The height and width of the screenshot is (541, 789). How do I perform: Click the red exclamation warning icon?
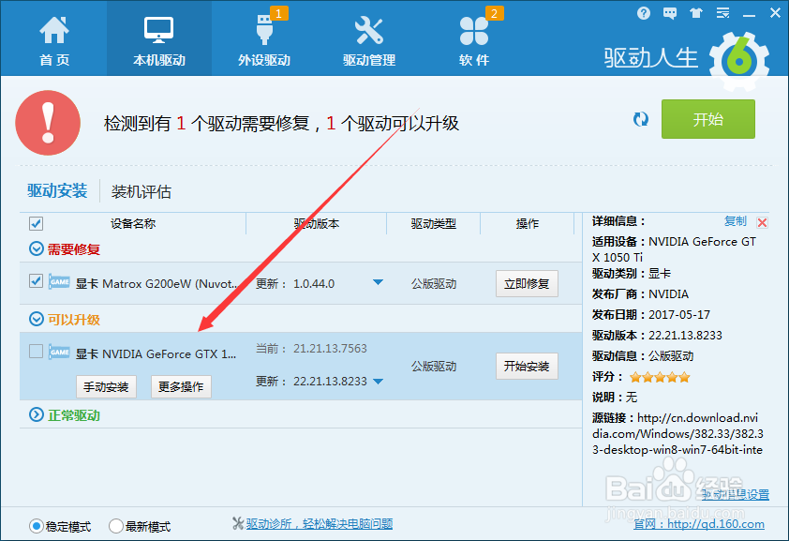pyautogui.click(x=48, y=123)
